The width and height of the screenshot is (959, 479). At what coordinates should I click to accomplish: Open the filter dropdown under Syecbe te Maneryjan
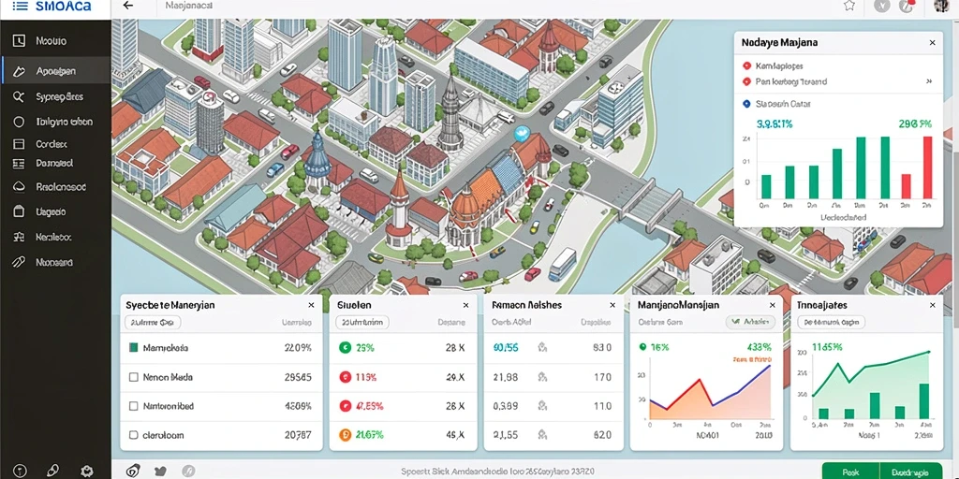pos(153,322)
